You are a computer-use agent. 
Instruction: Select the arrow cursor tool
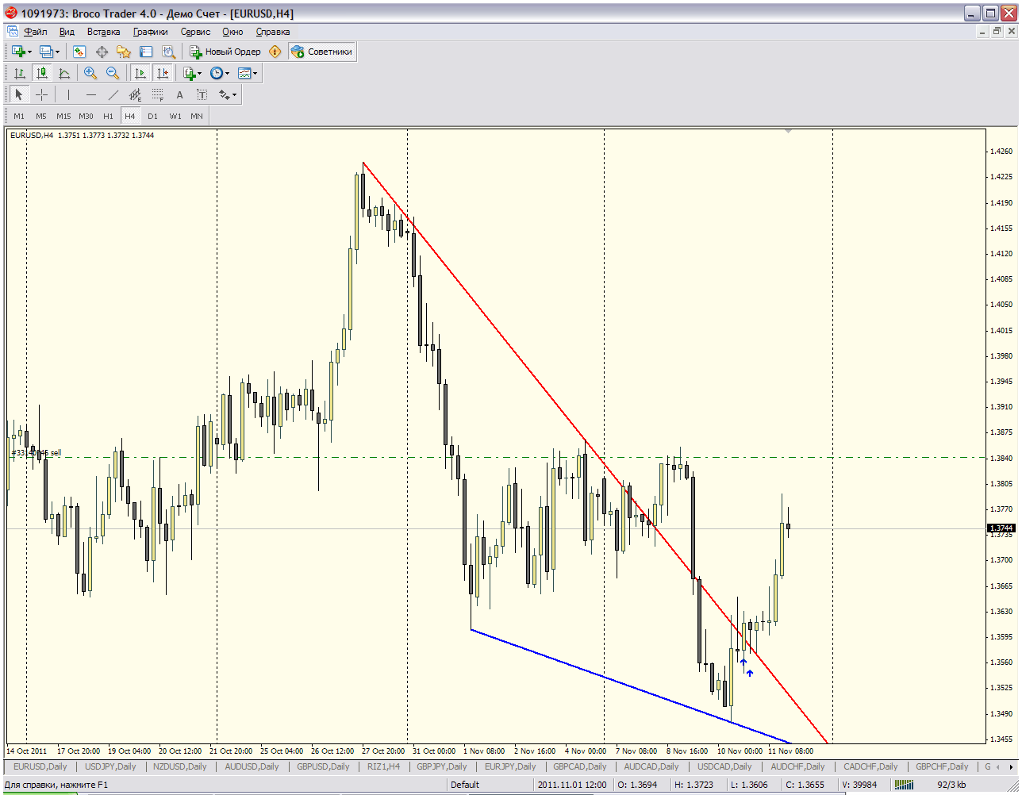tap(20, 94)
